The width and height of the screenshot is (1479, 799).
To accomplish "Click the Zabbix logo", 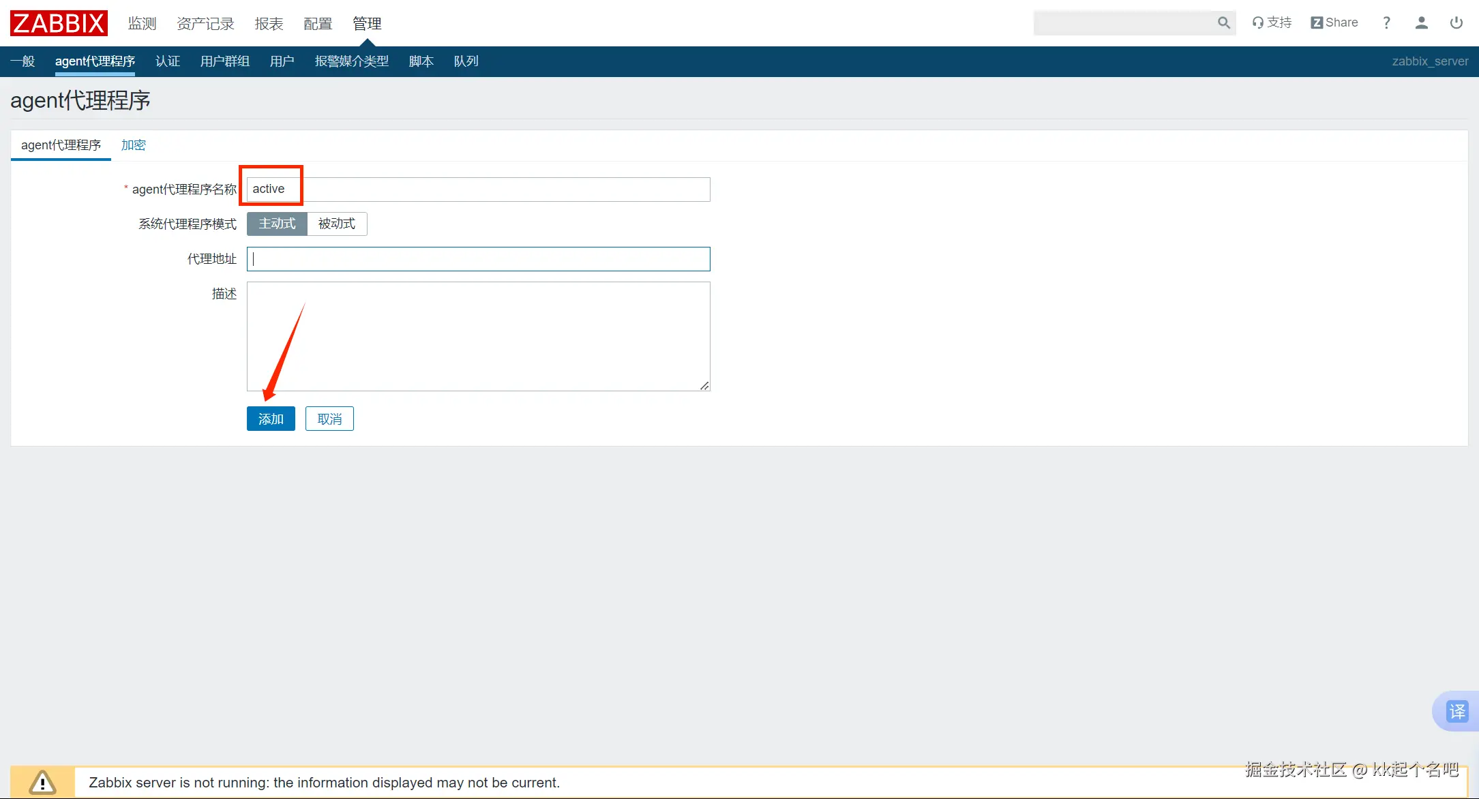I will click(x=59, y=23).
